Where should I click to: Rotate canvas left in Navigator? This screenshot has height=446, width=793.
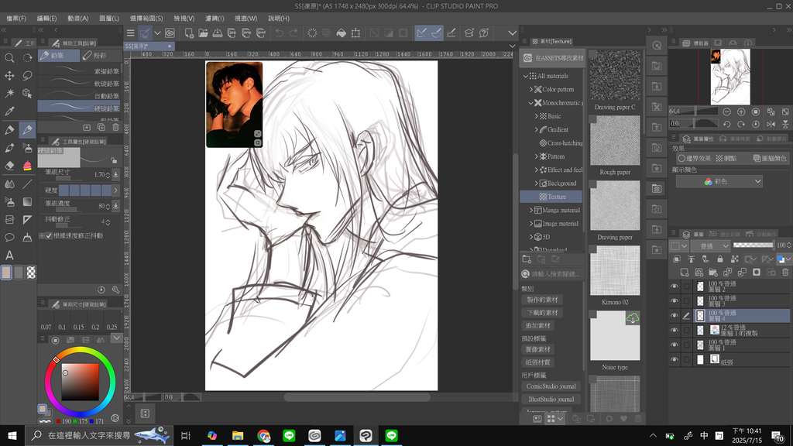pos(726,124)
